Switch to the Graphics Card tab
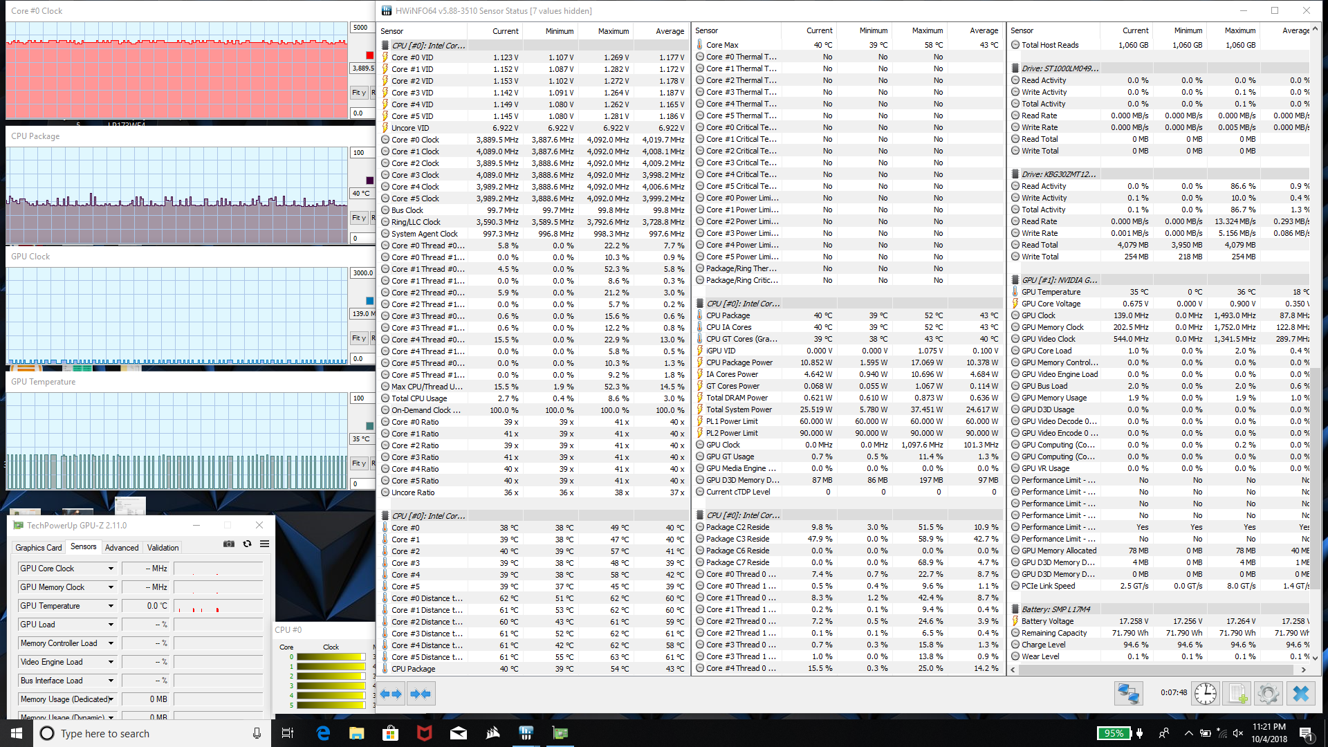The height and width of the screenshot is (747, 1328). [x=39, y=547]
